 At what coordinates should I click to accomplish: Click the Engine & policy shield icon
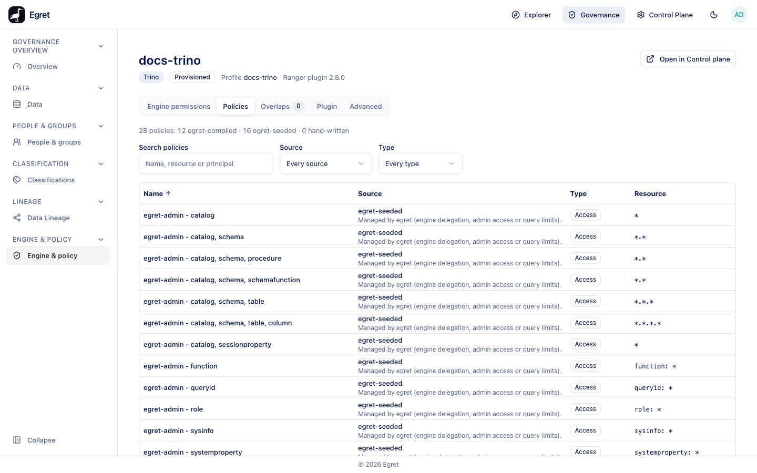pyautogui.click(x=17, y=256)
